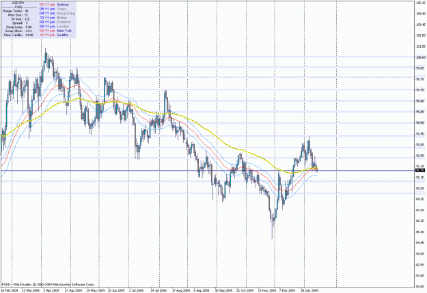Viewport: 427px width, 293px height.
Task: Click the 10 Feb 2009 date label
Action: (10, 290)
